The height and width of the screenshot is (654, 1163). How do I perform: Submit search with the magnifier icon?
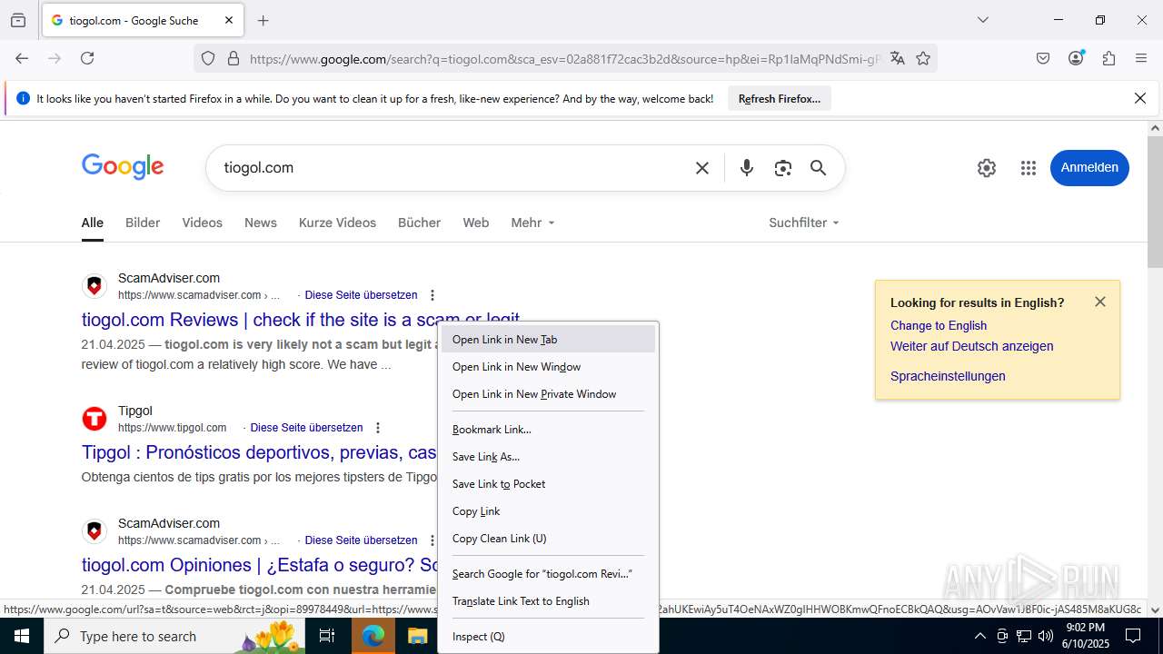click(x=818, y=168)
